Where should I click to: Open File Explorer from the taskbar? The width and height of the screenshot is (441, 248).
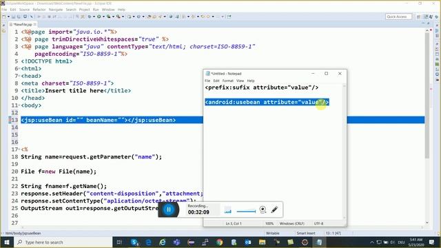click(262, 242)
